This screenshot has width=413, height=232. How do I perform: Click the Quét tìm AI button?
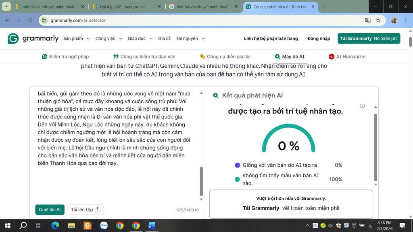50,209
